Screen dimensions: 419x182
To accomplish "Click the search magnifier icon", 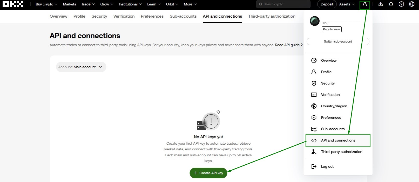I will pos(261,4).
